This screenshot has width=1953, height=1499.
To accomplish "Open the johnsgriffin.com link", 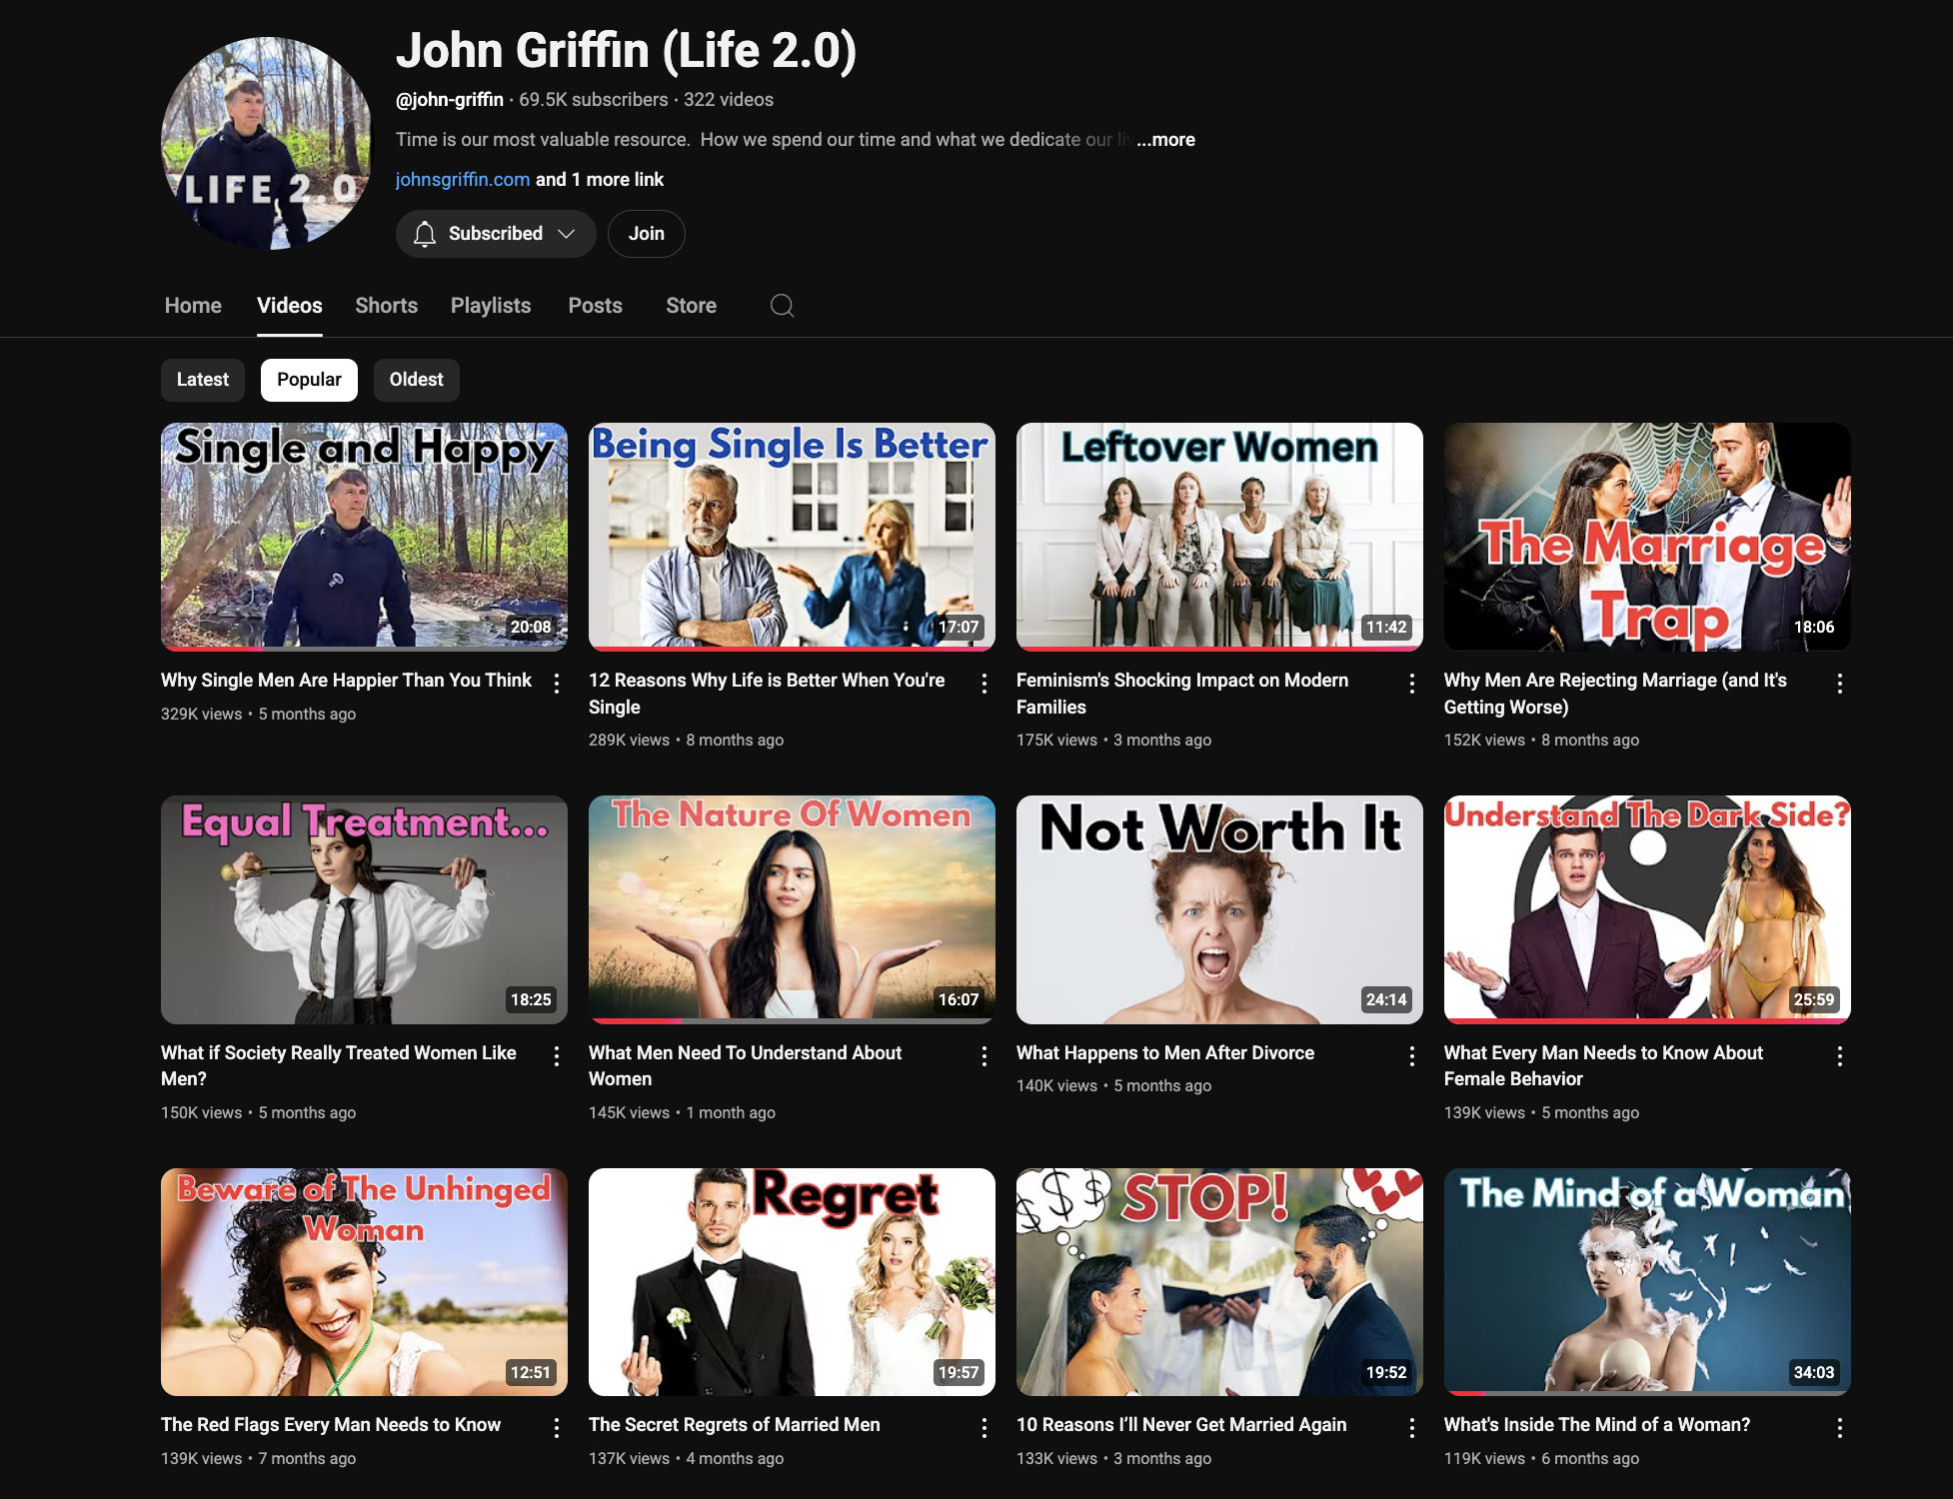I will point(462,180).
